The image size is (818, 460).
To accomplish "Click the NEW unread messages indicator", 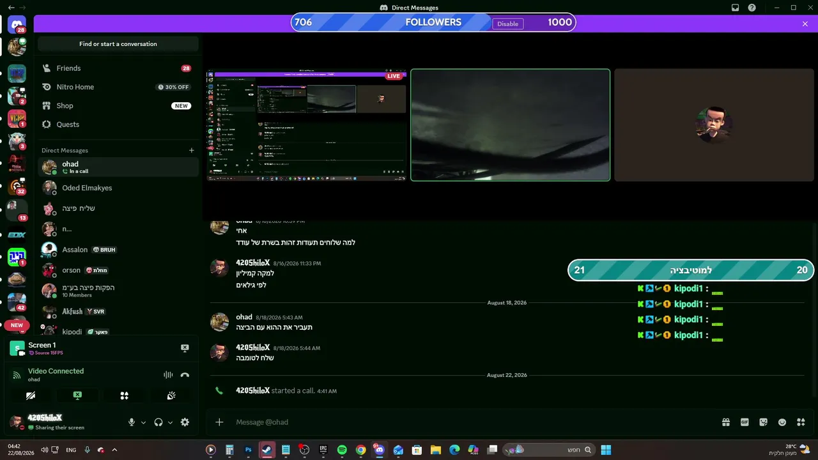I will click(x=17, y=325).
